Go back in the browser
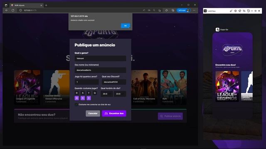The image size is (266, 149). [7, 10]
